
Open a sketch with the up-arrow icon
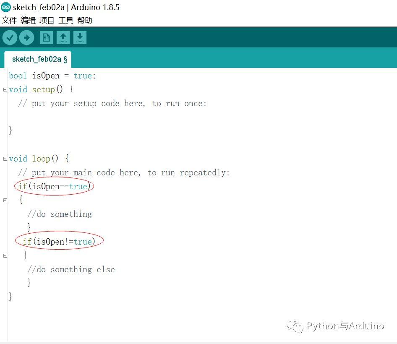pos(63,38)
